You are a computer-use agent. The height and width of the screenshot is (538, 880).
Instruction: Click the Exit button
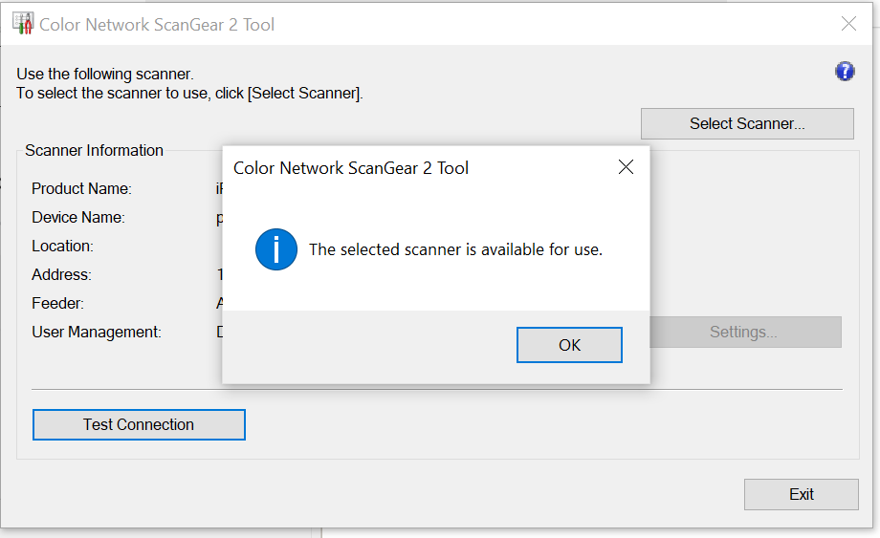coord(801,494)
